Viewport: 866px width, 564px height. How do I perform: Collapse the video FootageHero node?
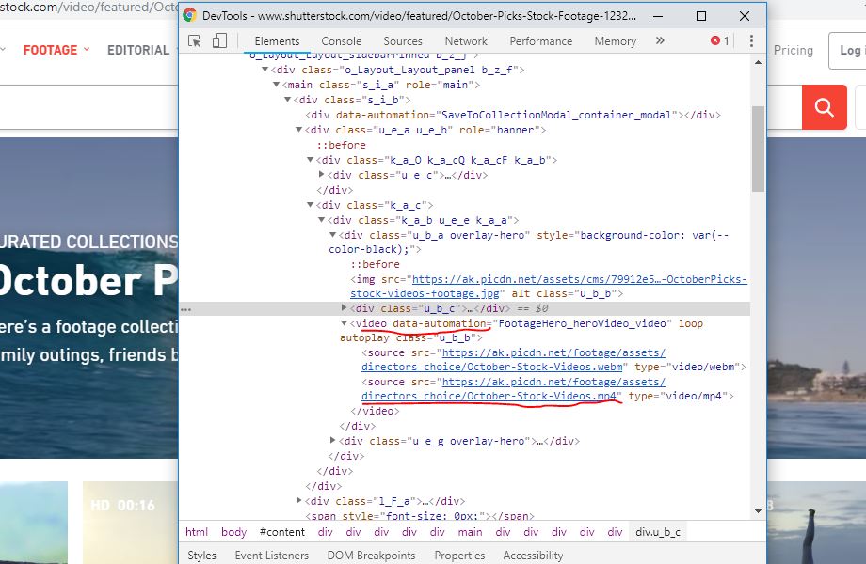tap(344, 323)
